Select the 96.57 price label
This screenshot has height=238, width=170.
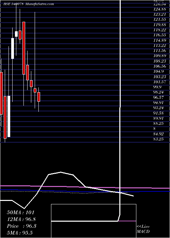click(x=158, y=97)
